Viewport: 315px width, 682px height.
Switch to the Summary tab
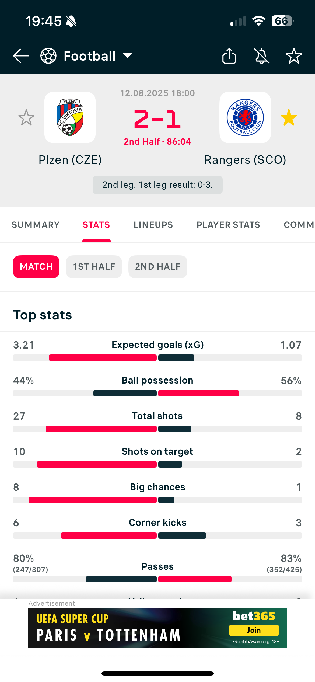(36, 225)
